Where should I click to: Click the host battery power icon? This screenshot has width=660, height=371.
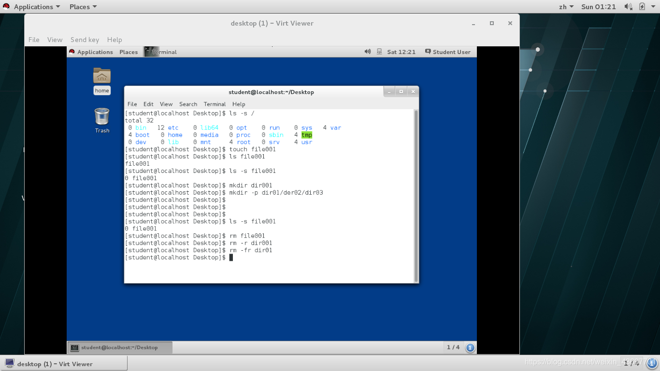click(642, 7)
